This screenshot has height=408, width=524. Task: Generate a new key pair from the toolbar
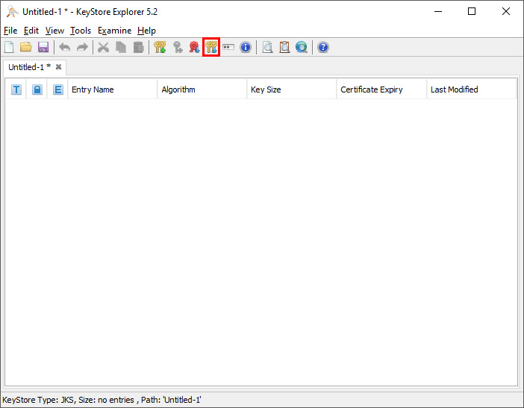[160, 47]
